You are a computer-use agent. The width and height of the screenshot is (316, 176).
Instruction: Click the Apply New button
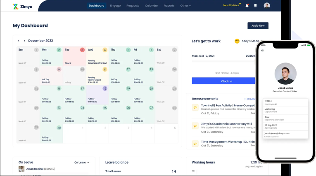point(258,25)
